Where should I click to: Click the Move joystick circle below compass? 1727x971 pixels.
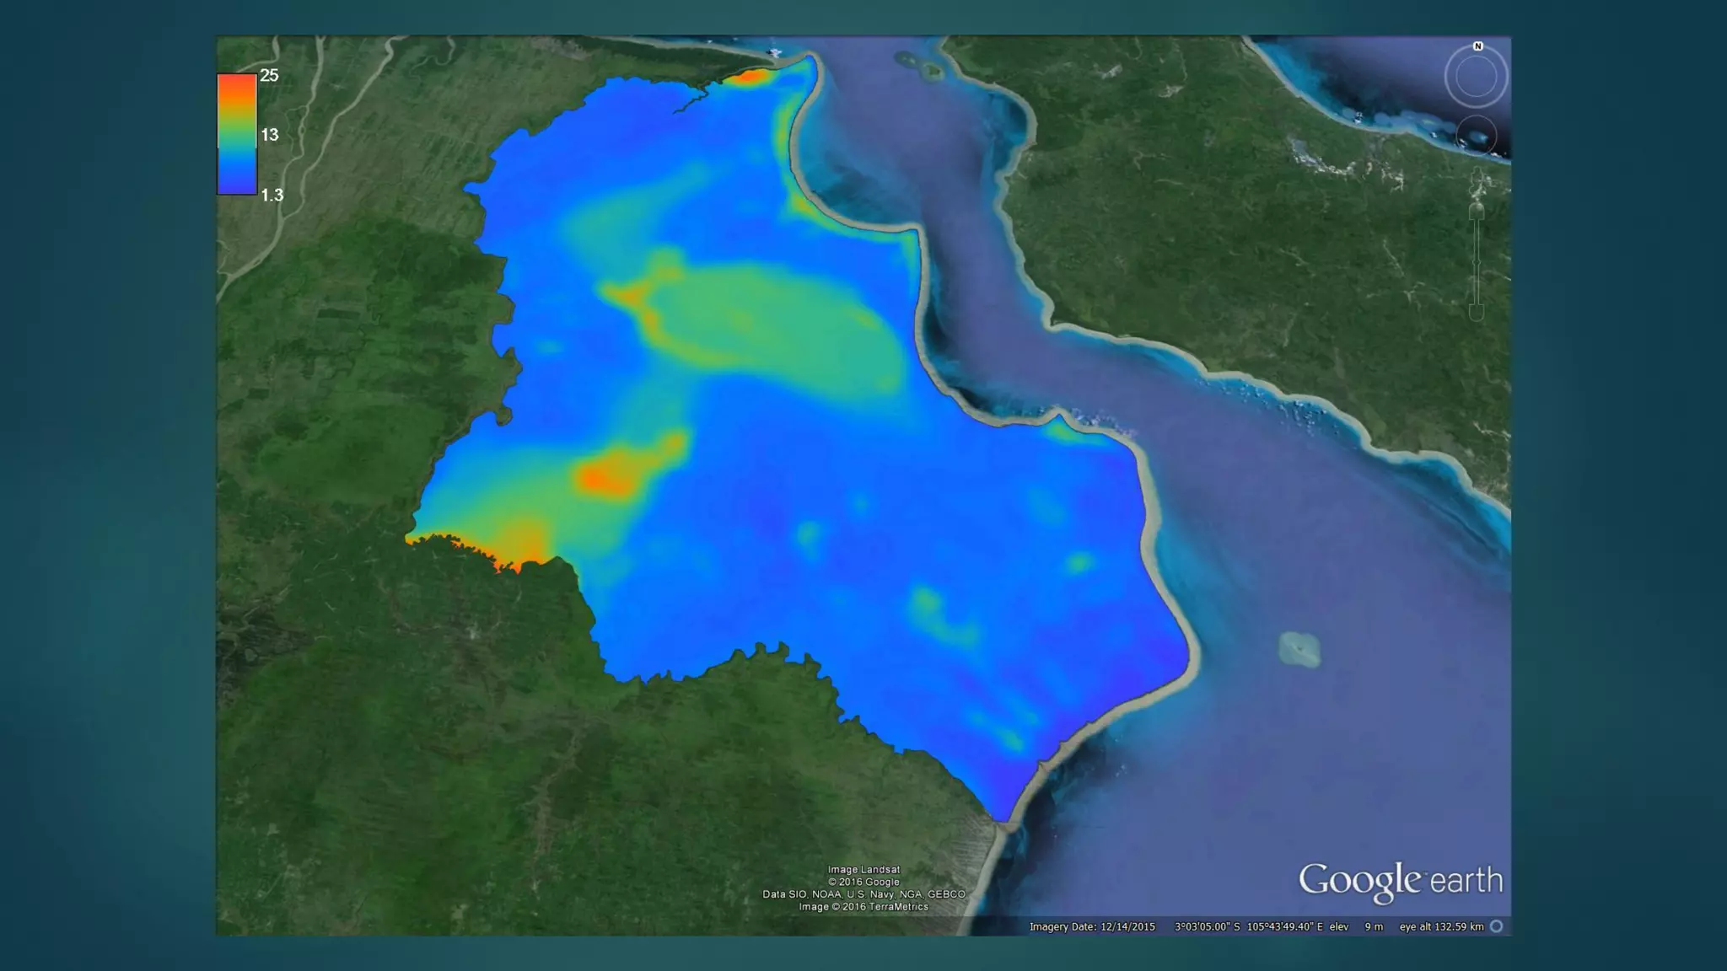point(1477,136)
